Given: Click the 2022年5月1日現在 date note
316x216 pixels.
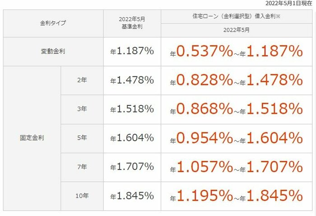Looking at the screenshot, I should (x=289, y=3).
